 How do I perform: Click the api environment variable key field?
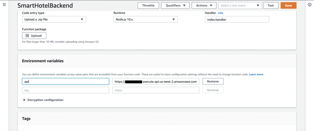click(x=66, y=81)
